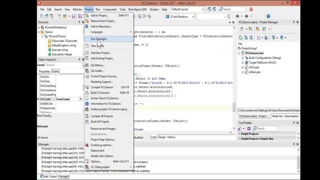
Task: Click the first folder icon in Project Manager toolbar
Action: coord(250,29)
